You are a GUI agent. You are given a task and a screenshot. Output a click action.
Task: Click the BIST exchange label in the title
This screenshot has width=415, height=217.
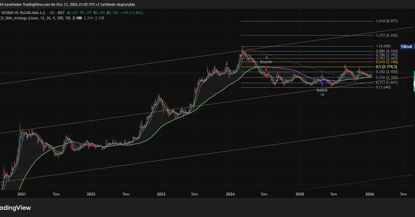61,12
